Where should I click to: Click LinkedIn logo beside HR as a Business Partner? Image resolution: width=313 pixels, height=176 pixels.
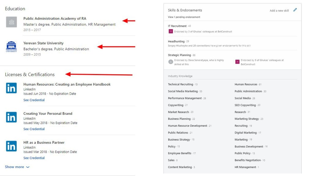click(11, 146)
